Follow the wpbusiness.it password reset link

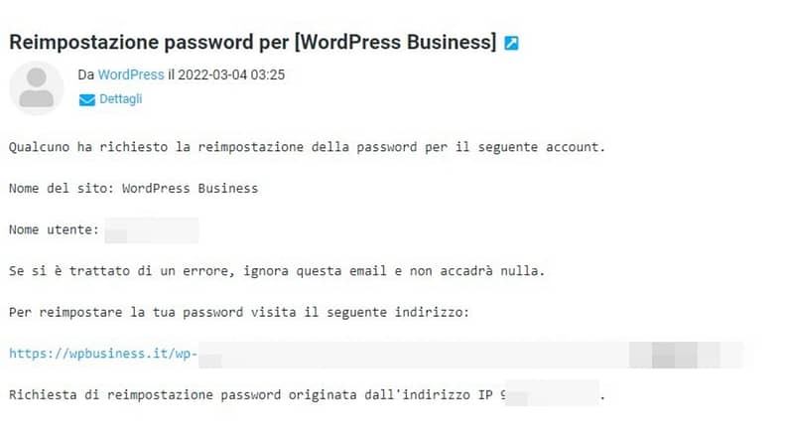coord(103,353)
